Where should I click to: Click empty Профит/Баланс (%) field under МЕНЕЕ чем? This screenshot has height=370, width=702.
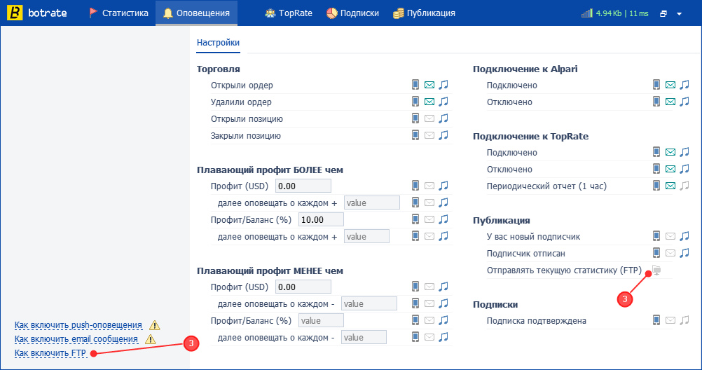tap(321, 320)
